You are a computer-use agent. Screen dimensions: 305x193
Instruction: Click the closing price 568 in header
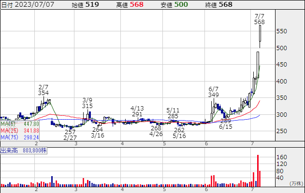[226, 4]
